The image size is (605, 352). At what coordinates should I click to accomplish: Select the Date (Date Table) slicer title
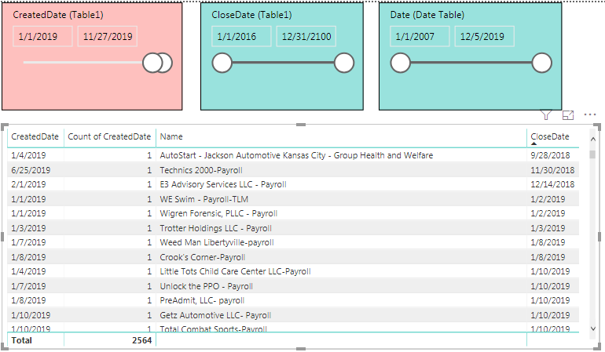point(427,15)
